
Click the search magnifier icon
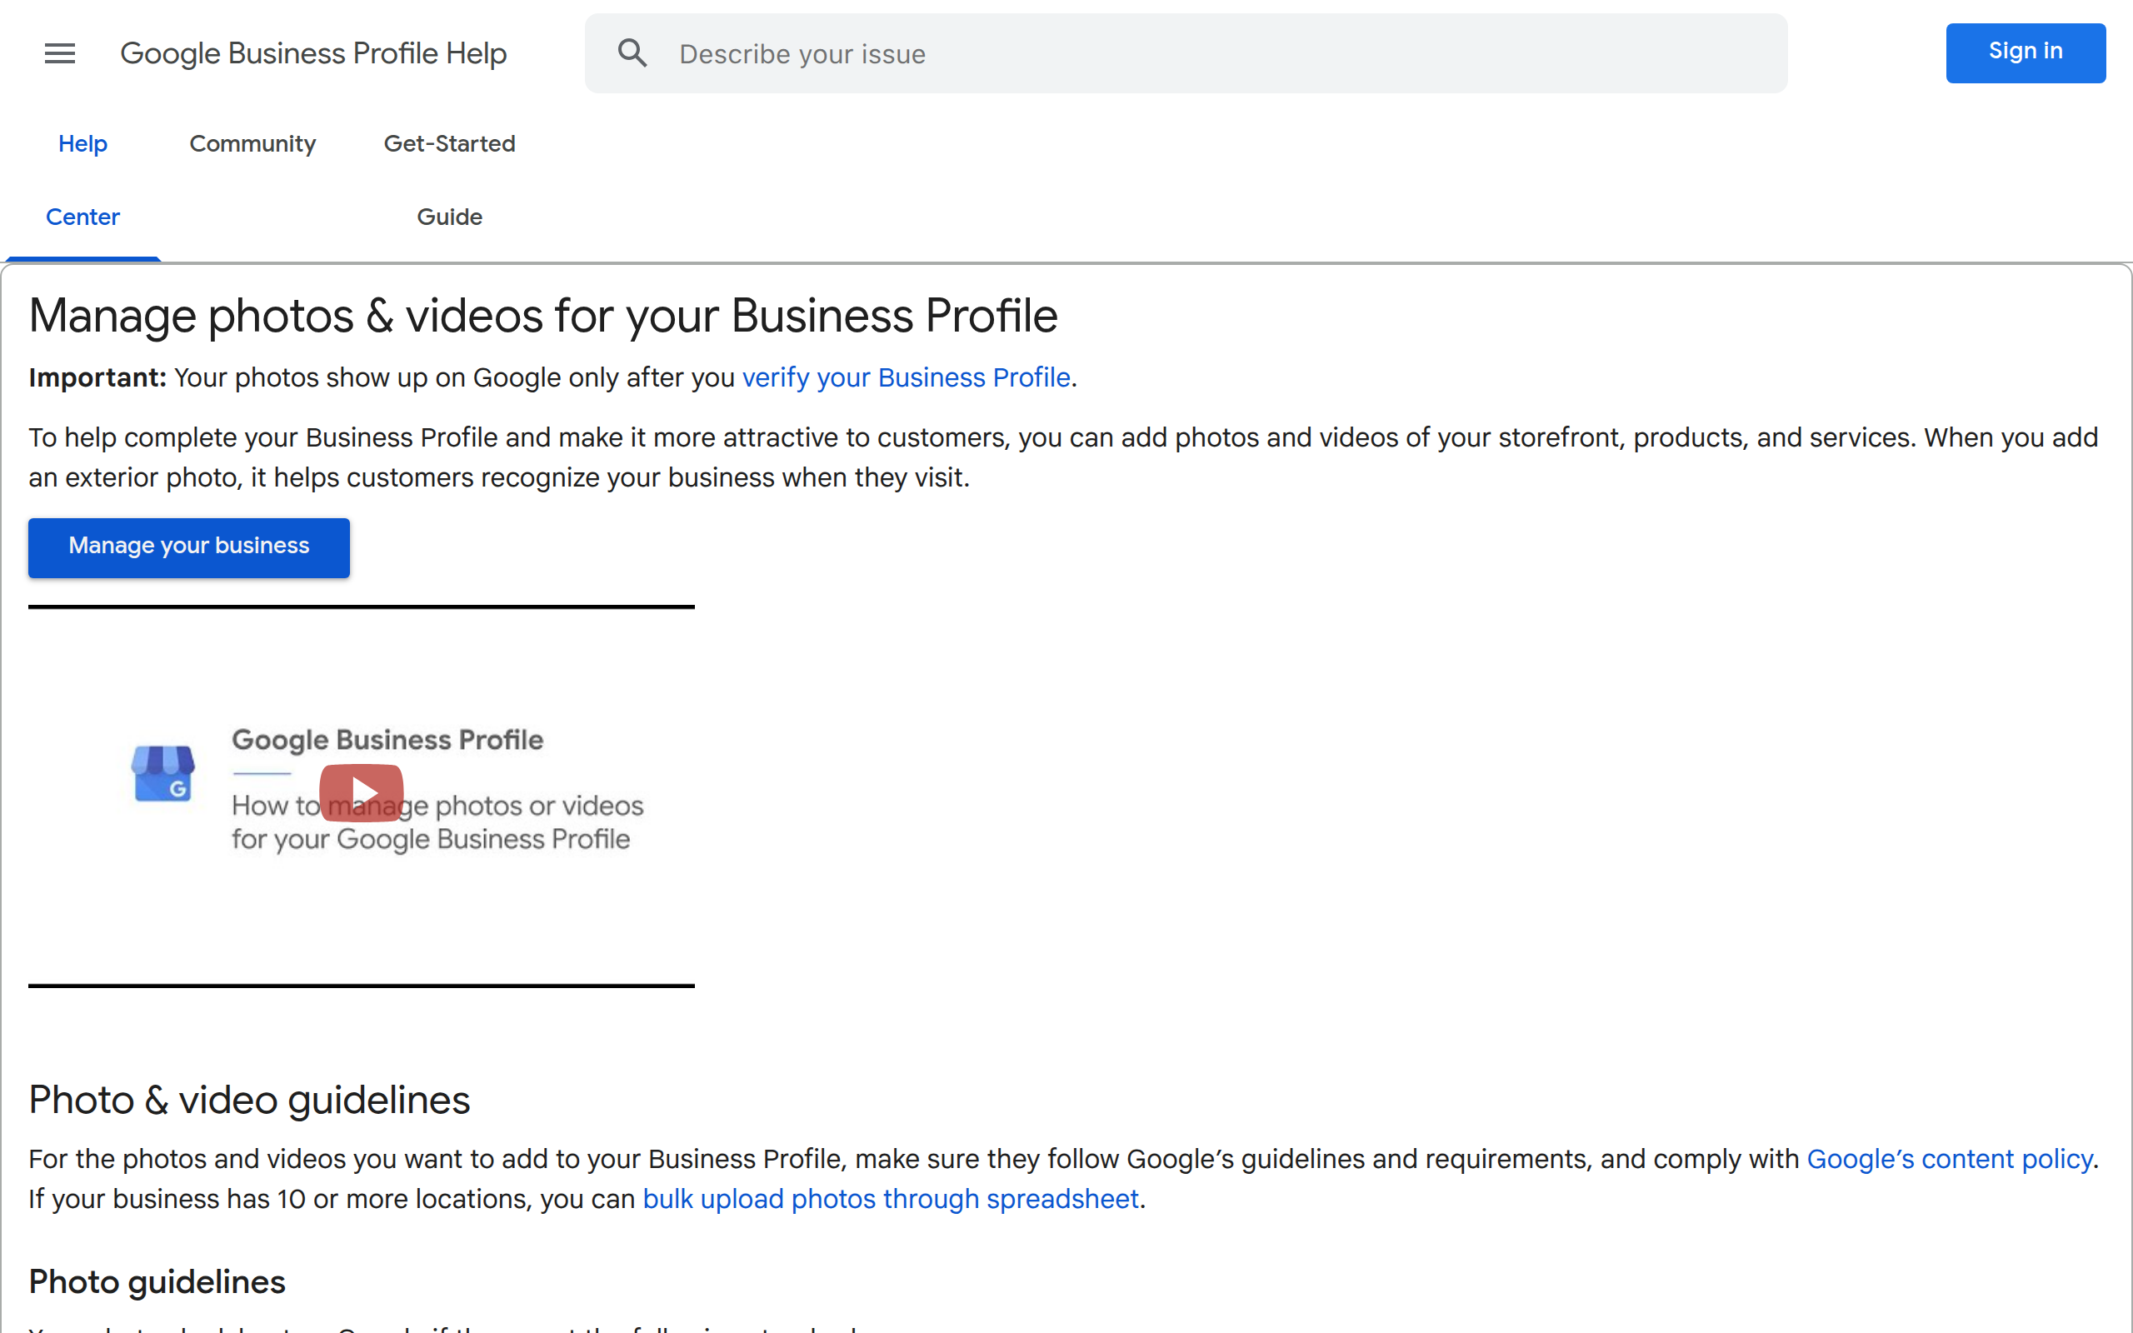point(632,54)
